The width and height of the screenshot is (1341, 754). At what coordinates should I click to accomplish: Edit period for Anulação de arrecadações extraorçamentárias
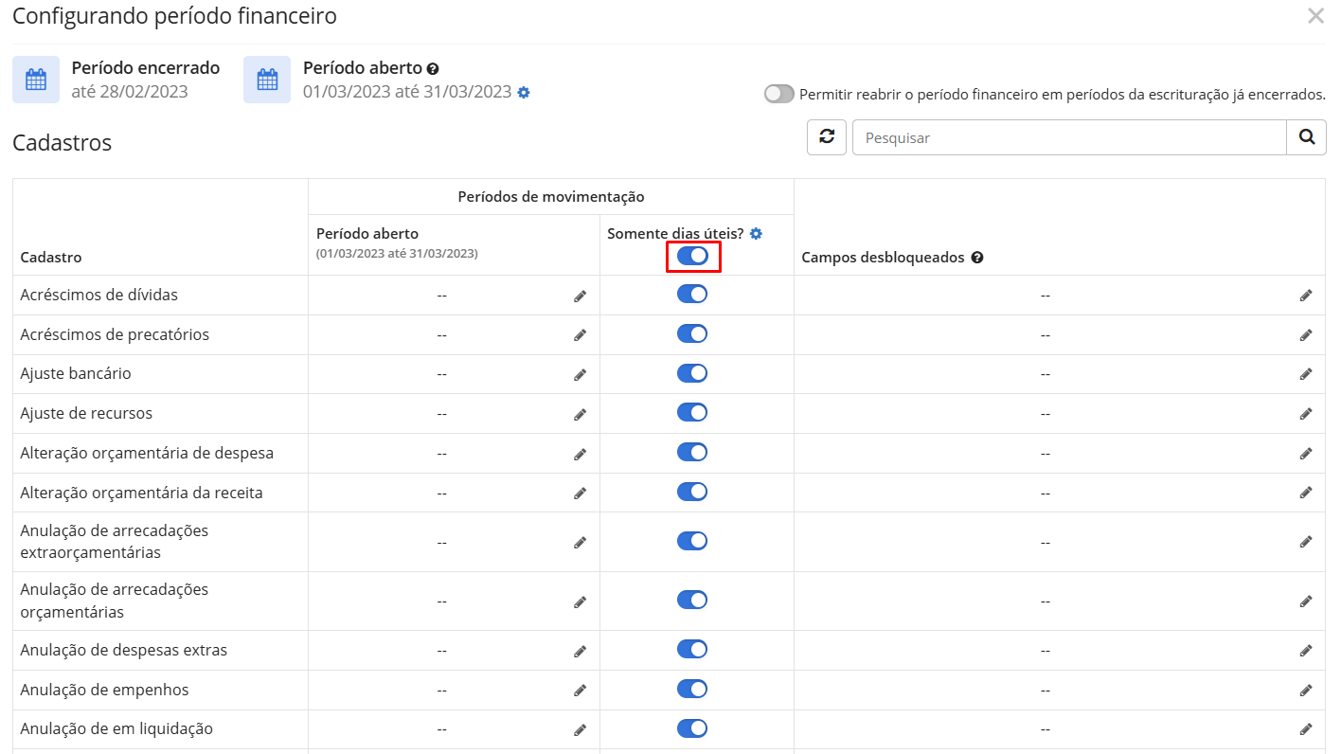[x=580, y=543]
